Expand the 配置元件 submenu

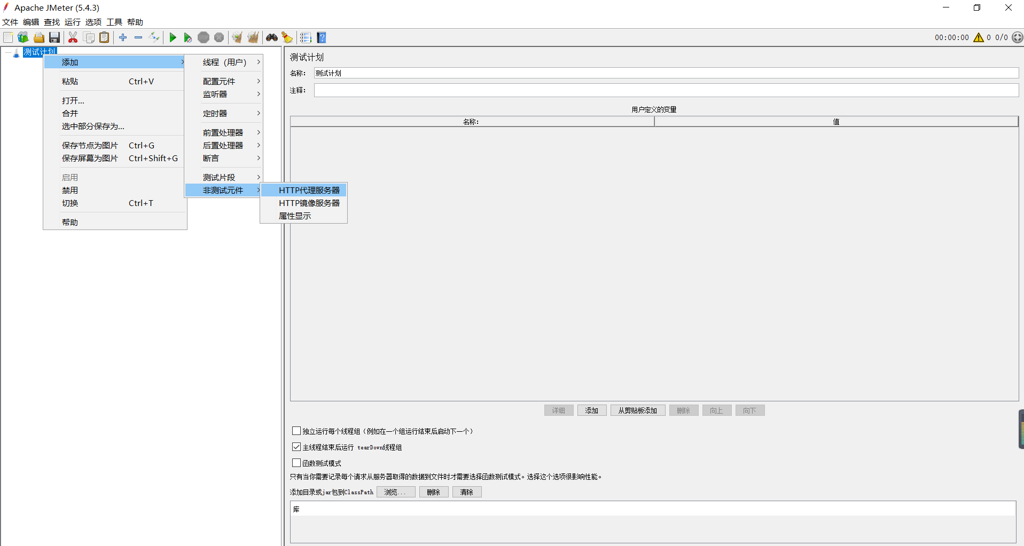point(224,81)
